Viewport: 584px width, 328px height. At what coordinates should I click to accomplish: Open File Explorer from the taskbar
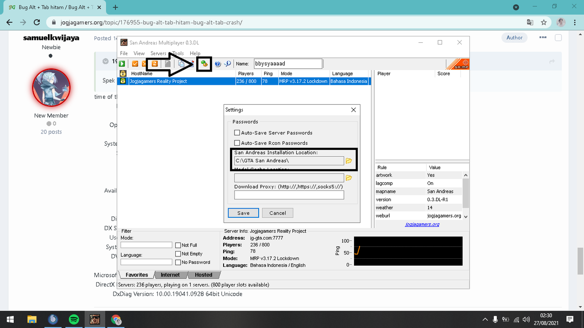point(31,319)
